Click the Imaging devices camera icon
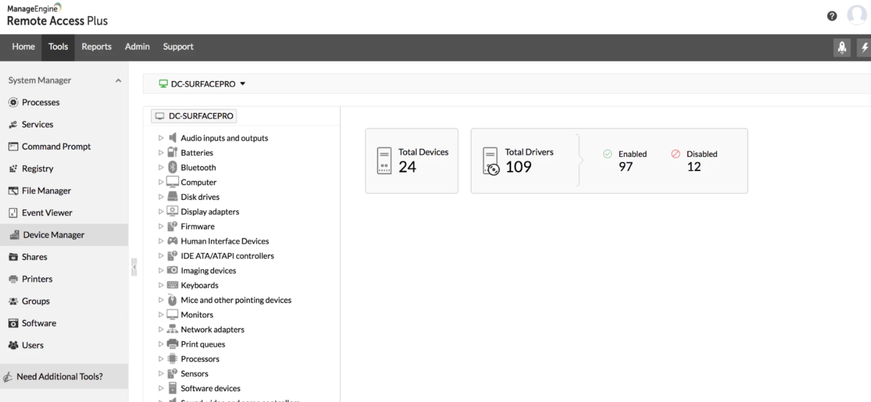 point(172,270)
